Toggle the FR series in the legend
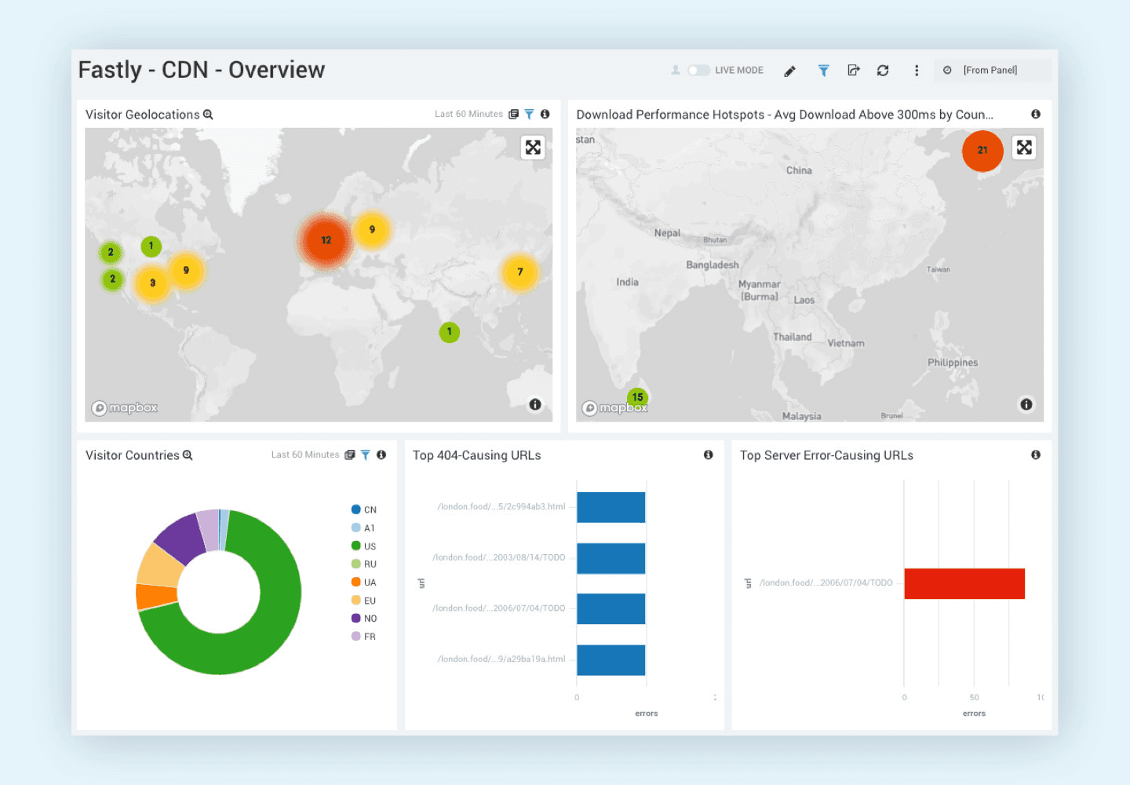Screen dimensions: 1130x785 (364, 636)
